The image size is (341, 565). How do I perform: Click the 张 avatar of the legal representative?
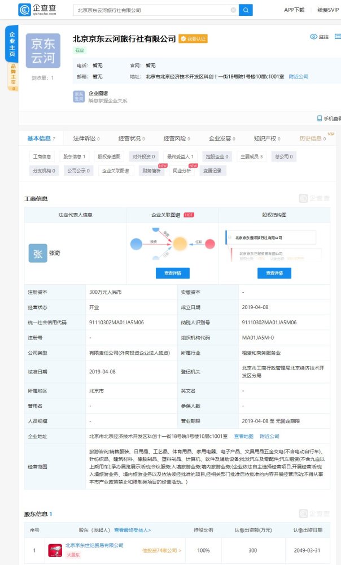pos(38,253)
